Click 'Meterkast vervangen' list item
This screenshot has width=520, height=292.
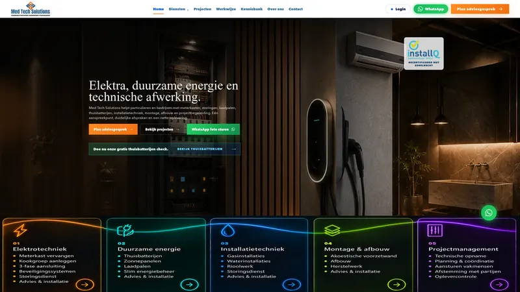click(46, 256)
